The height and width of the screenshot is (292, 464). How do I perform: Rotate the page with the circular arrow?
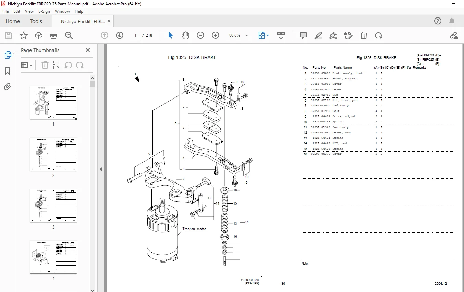tap(379, 35)
